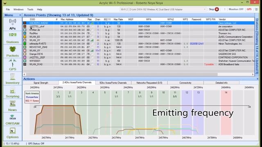Click the 13 / 13 AP(s) status entry
Viewport: 262px width, 147px height.
click(12, 143)
